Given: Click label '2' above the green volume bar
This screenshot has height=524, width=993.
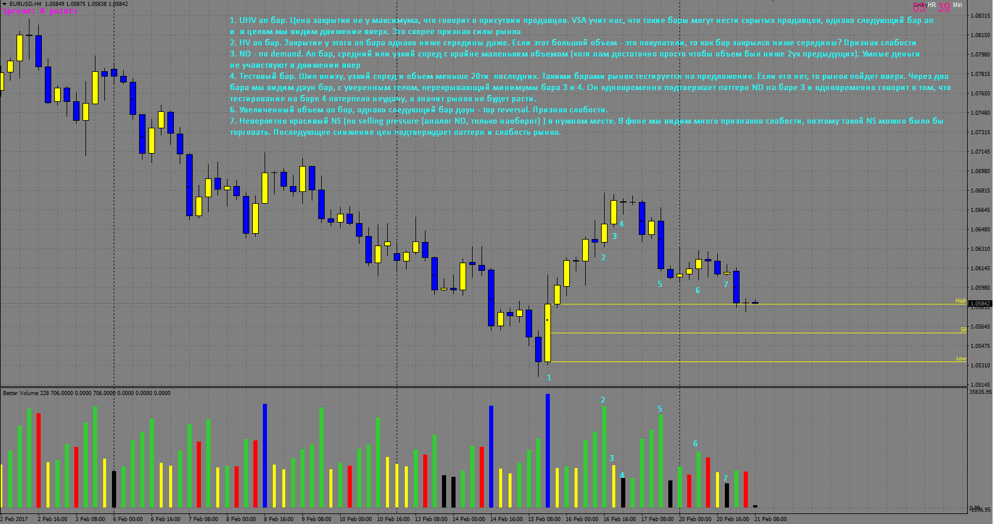Looking at the screenshot, I should tap(603, 400).
